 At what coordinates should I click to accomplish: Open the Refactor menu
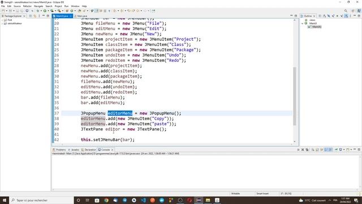(27, 6)
